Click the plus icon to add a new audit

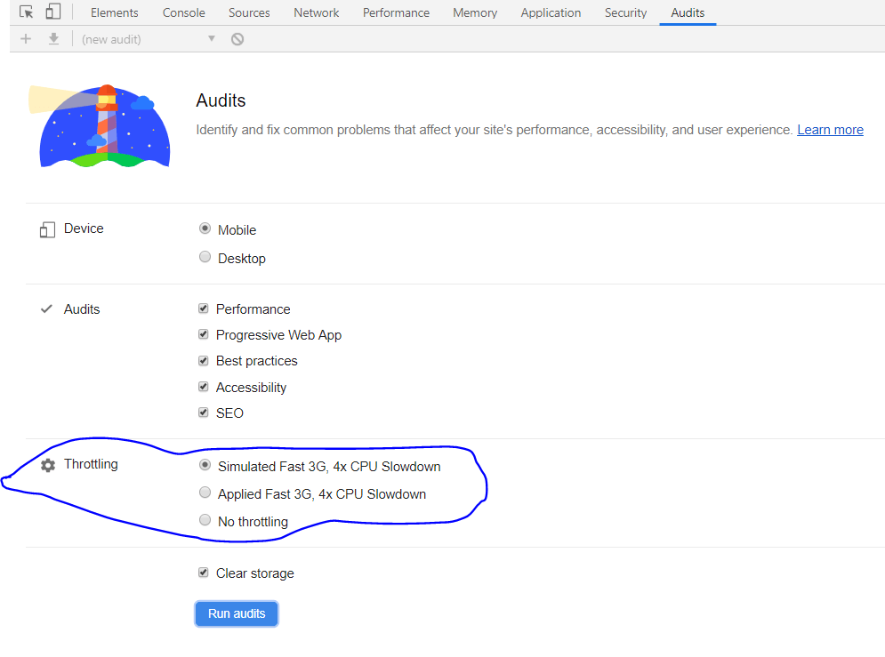point(25,38)
